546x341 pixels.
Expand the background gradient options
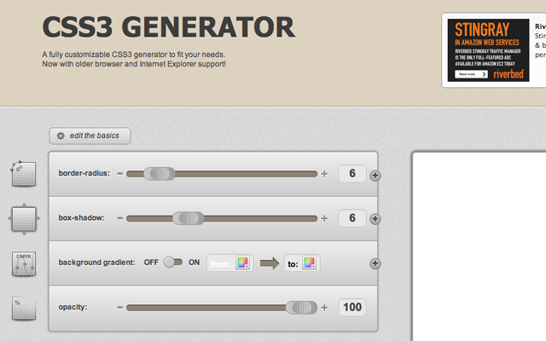coord(375,264)
